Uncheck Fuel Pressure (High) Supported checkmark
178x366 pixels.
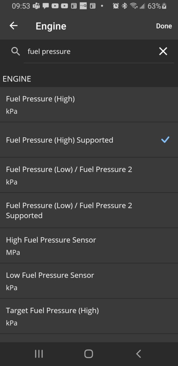(x=165, y=140)
